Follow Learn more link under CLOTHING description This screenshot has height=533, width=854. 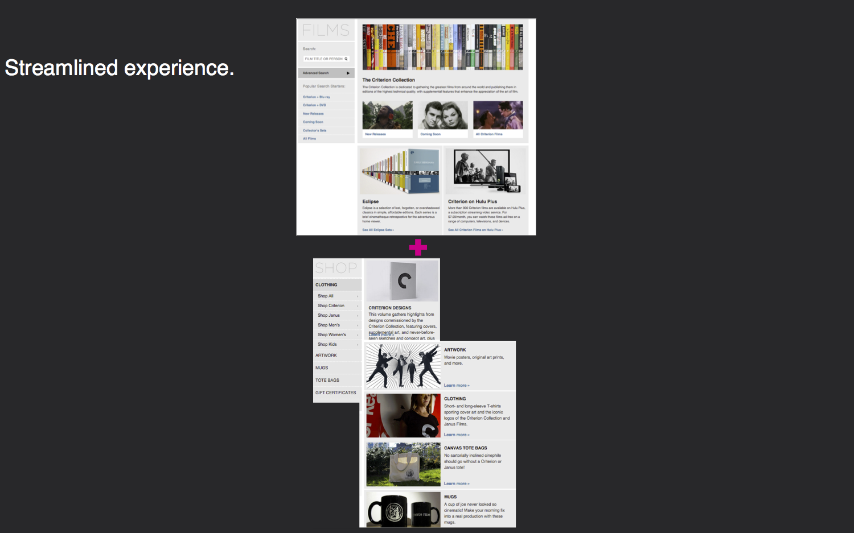pyautogui.click(x=457, y=435)
